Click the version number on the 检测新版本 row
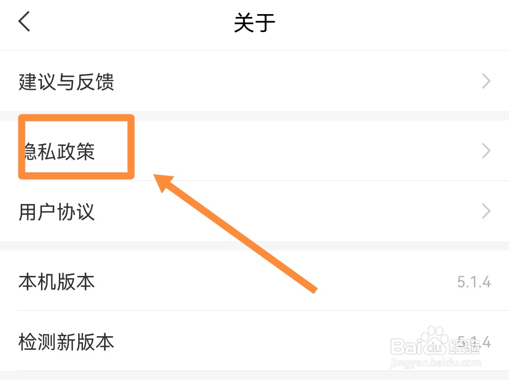This screenshot has width=509, height=380. (474, 342)
